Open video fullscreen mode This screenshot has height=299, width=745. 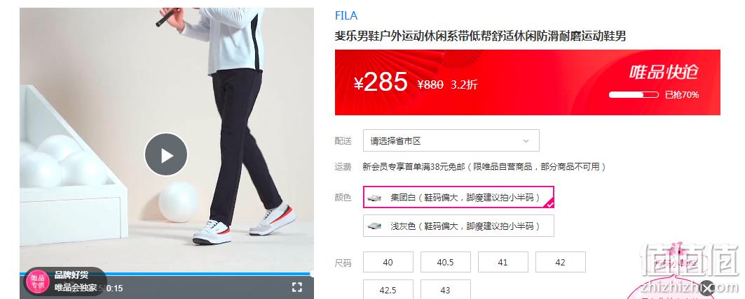pos(297,286)
